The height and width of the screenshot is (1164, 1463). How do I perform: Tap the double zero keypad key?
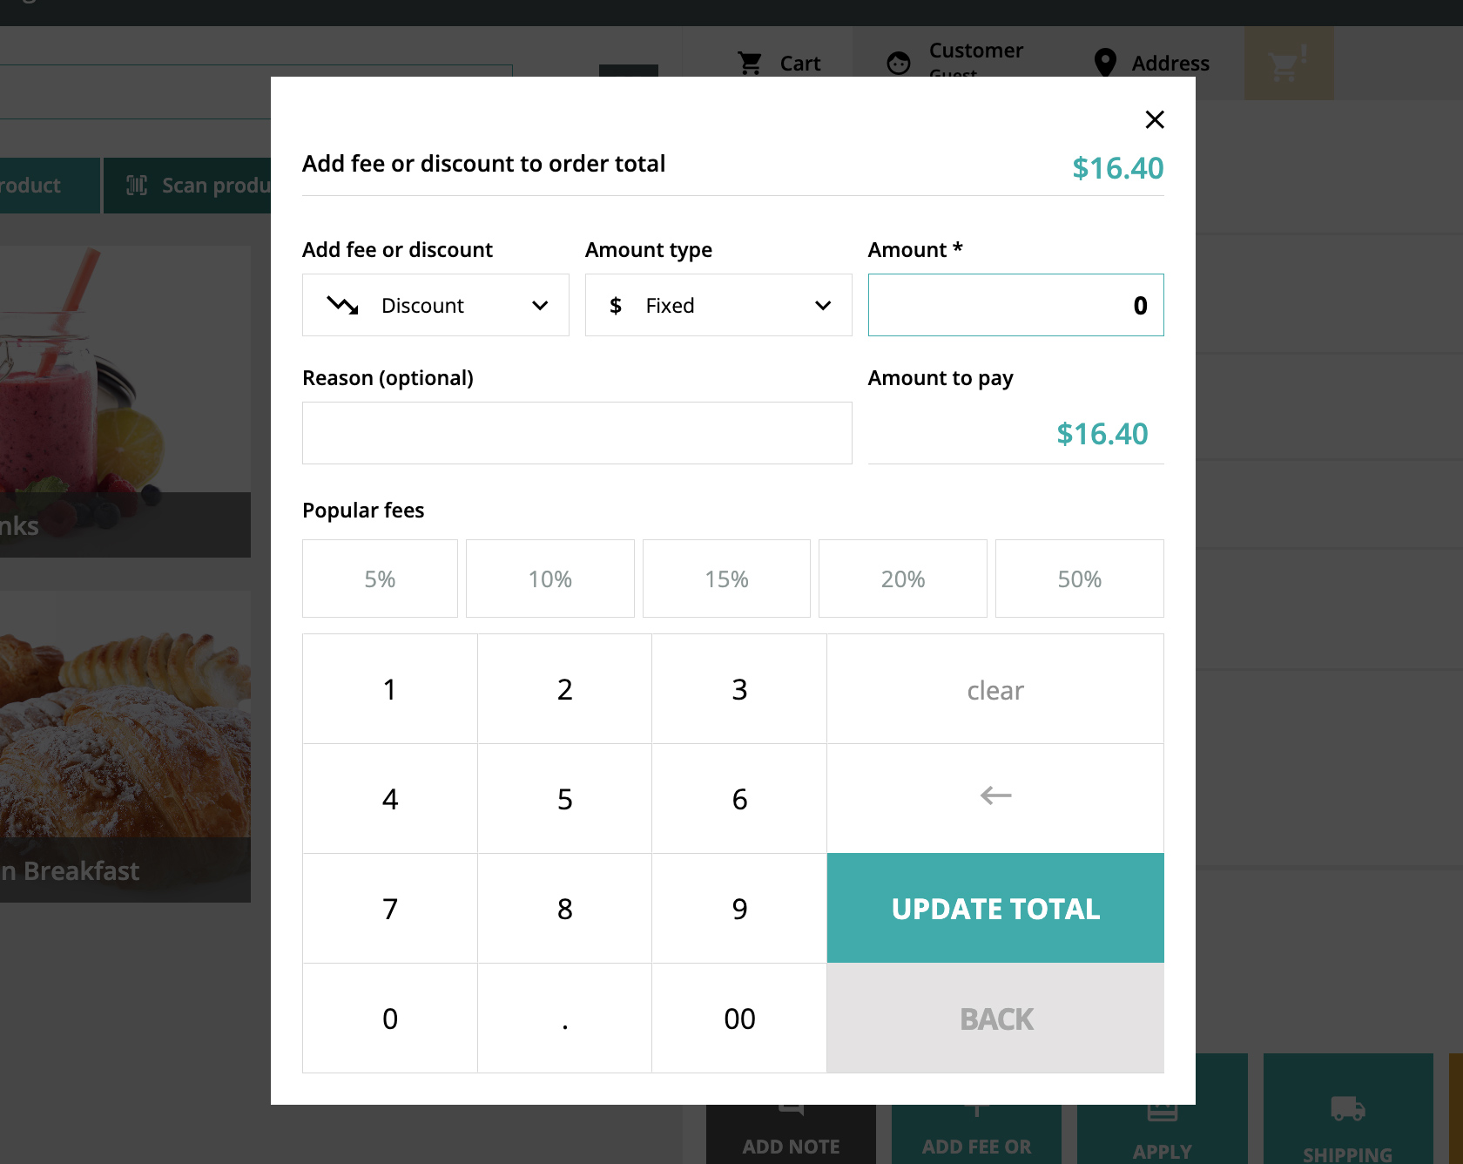tap(739, 1018)
